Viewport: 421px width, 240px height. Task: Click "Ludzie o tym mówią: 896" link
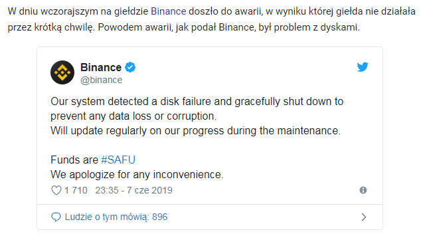[116, 217]
